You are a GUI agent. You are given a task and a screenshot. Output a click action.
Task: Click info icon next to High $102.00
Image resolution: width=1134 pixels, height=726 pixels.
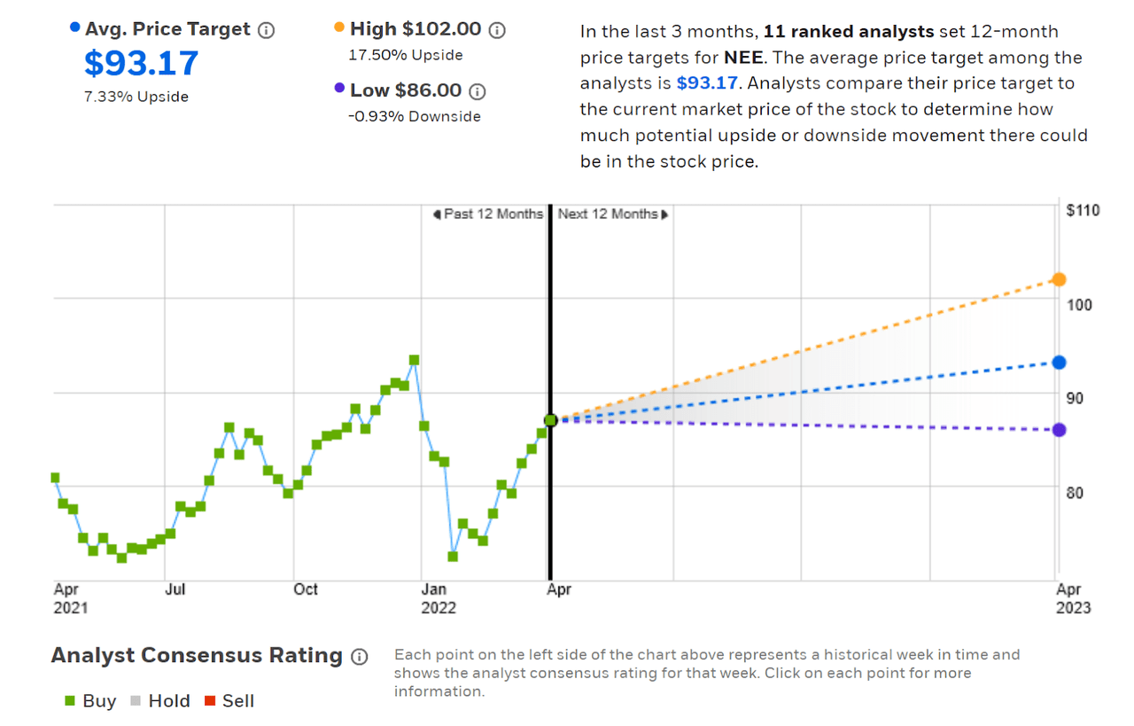[497, 30]
